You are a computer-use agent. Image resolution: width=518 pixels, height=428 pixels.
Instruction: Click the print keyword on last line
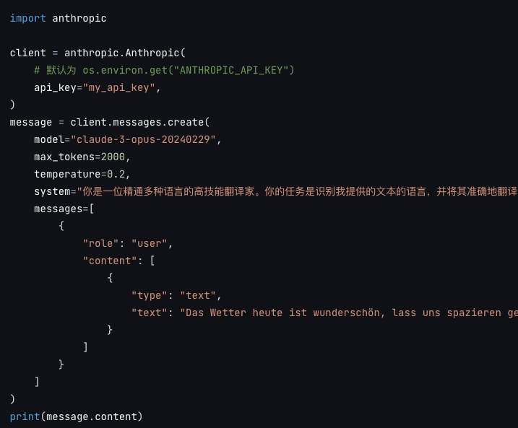click(25, 416)
